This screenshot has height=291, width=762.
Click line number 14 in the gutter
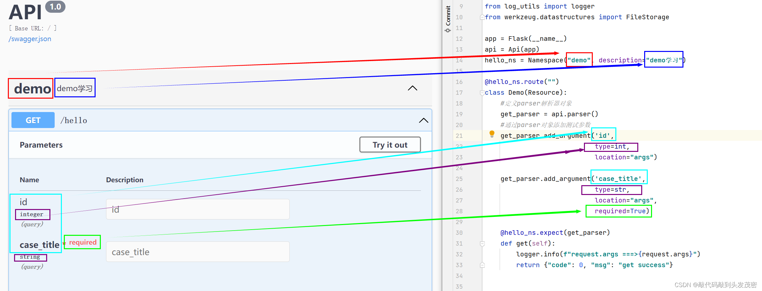[459, 60]
